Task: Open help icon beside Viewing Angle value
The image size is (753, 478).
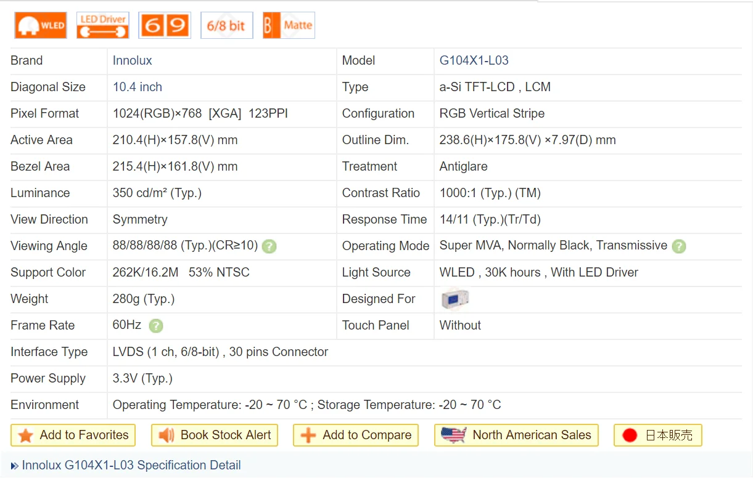Action: pos(269,246)
